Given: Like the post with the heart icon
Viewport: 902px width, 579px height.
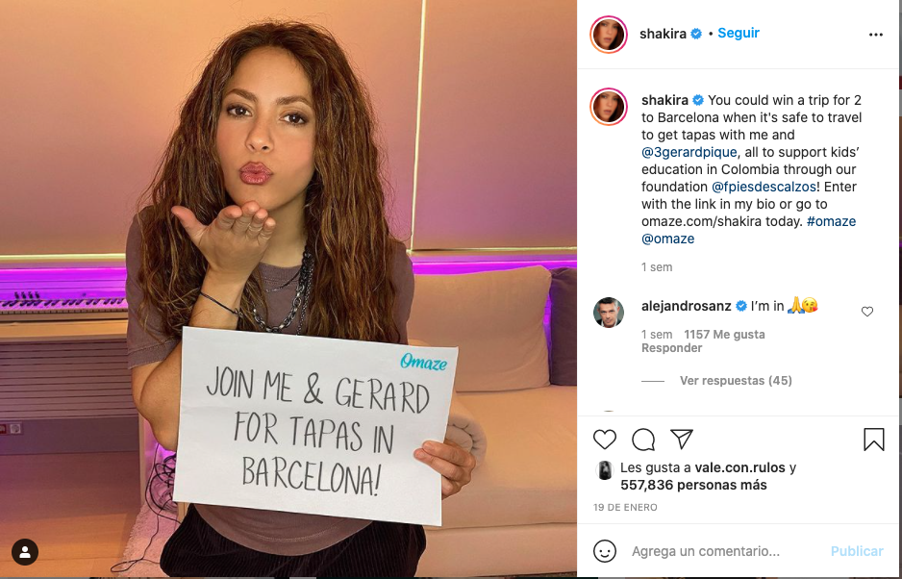Looking at the screenshot, I should [604, 440].
